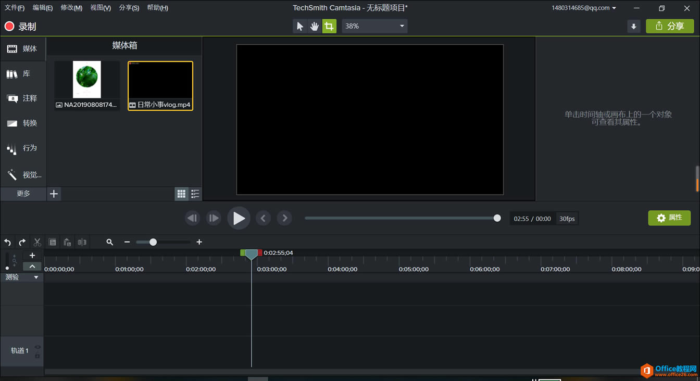Add a new track with plus button
The image size is (700, 381).
pos(32,256)
